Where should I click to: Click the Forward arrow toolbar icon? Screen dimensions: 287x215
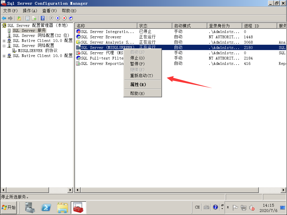[10, 18]
